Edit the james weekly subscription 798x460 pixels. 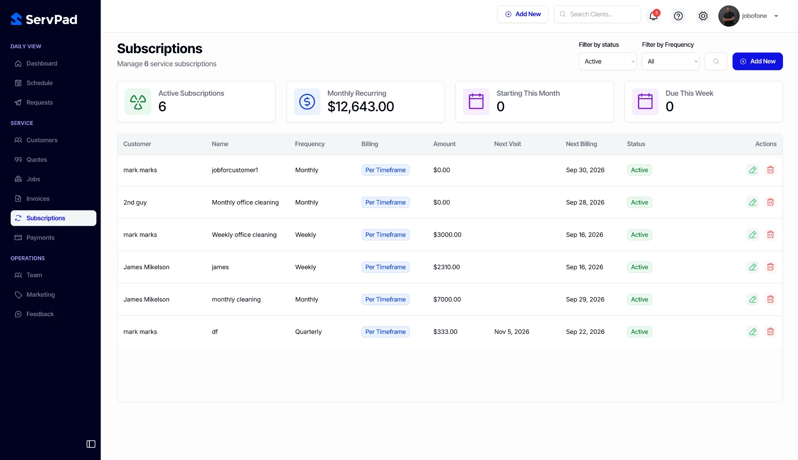click(x=753, y=267)
